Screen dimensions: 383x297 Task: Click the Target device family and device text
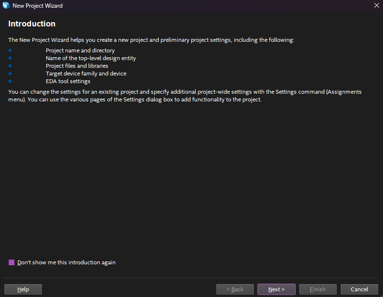pos(86,74)
